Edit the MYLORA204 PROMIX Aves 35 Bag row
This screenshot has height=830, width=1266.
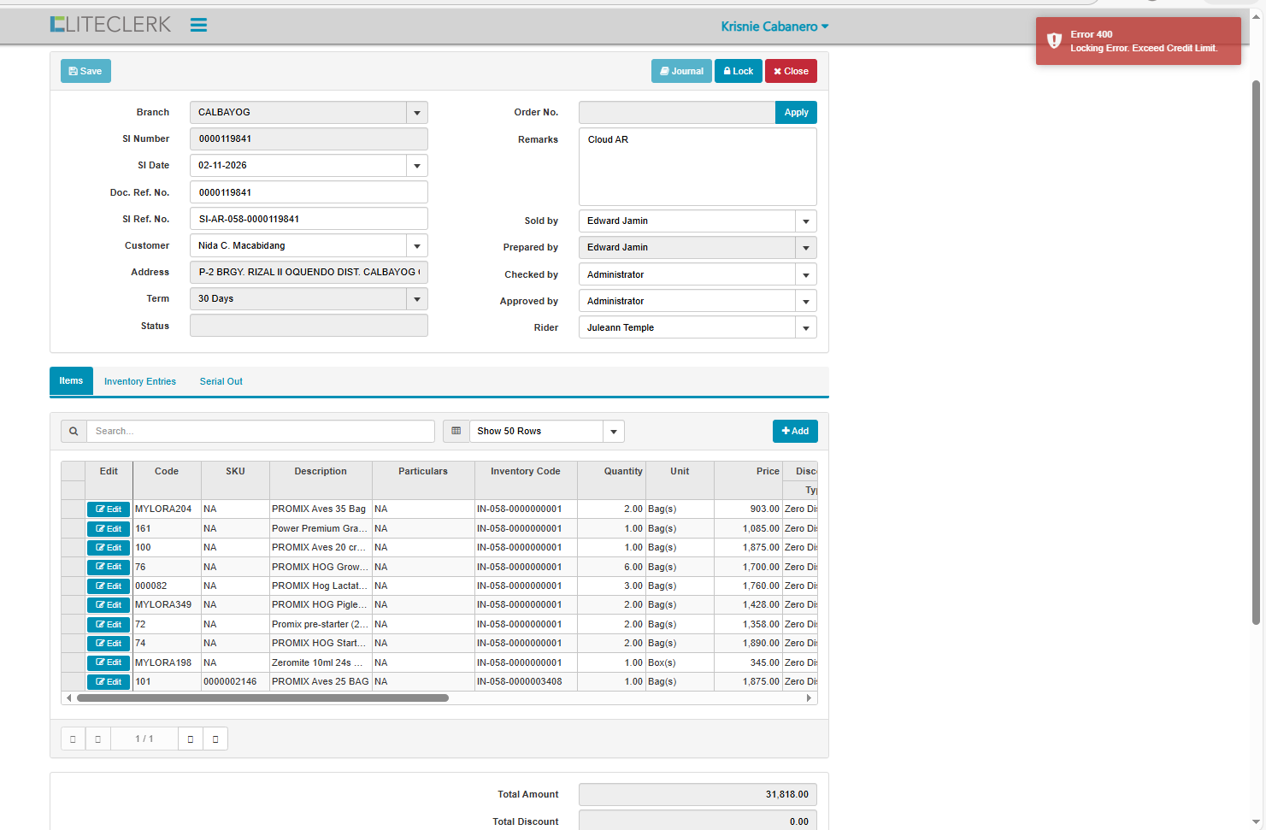[109, 509]
